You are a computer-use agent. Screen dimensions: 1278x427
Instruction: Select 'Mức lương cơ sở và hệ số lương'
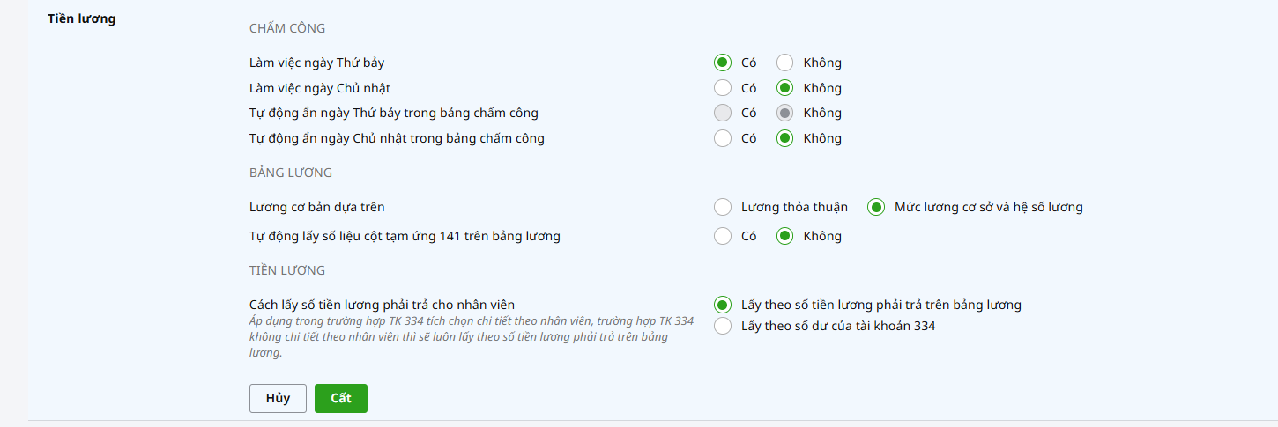(876, 207)
